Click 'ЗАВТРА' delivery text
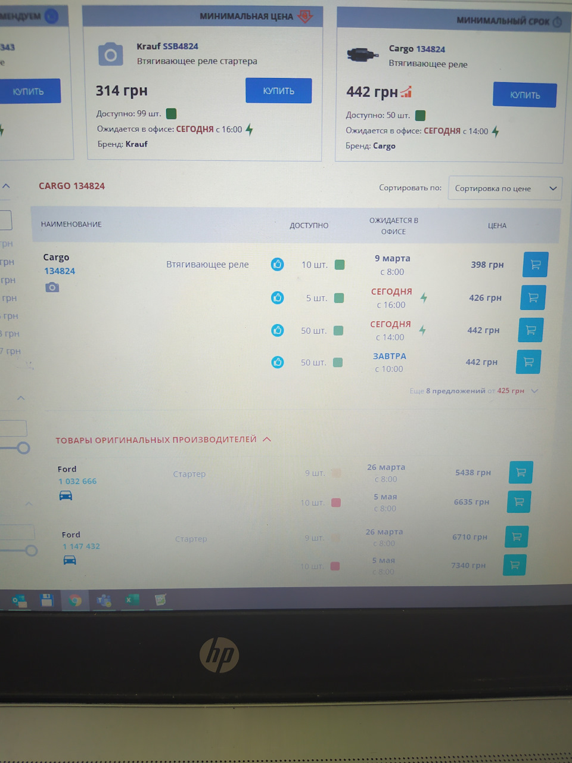Screen dimensions: 572x763 [390, 356]
